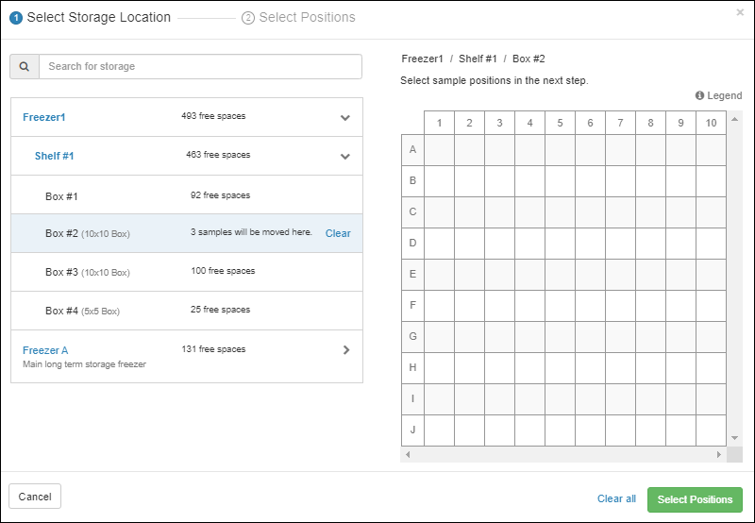Close the dialog with the X icon
The width and height of the screenshot is (755, 523).
(740, 12)
